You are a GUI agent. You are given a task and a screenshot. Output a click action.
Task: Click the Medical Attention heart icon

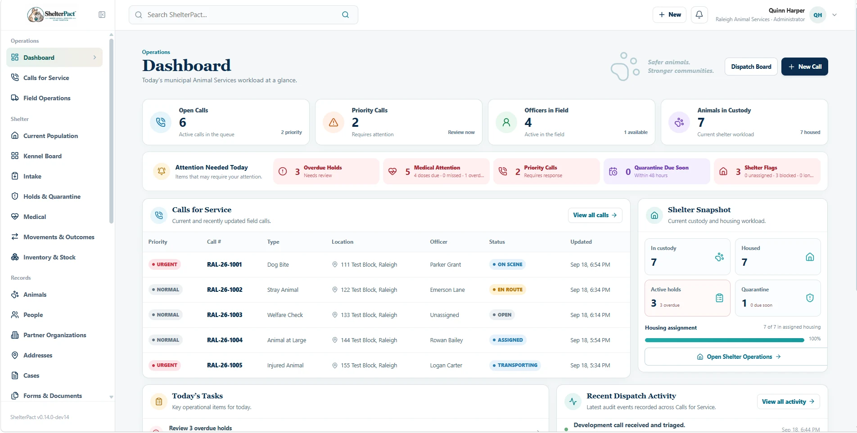click(392, 171)
